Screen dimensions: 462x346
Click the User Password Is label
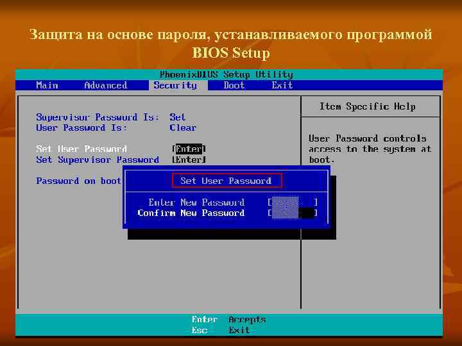(81, 128)
